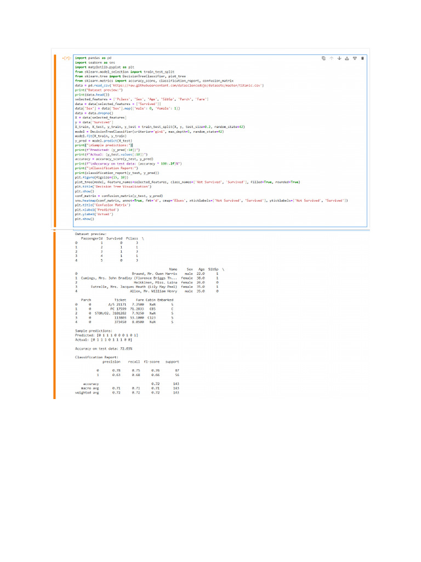This screenshot has width=421, height=562.
Task: Click 'Sample predictions:' in the output
Action: (x=93, y=331)
